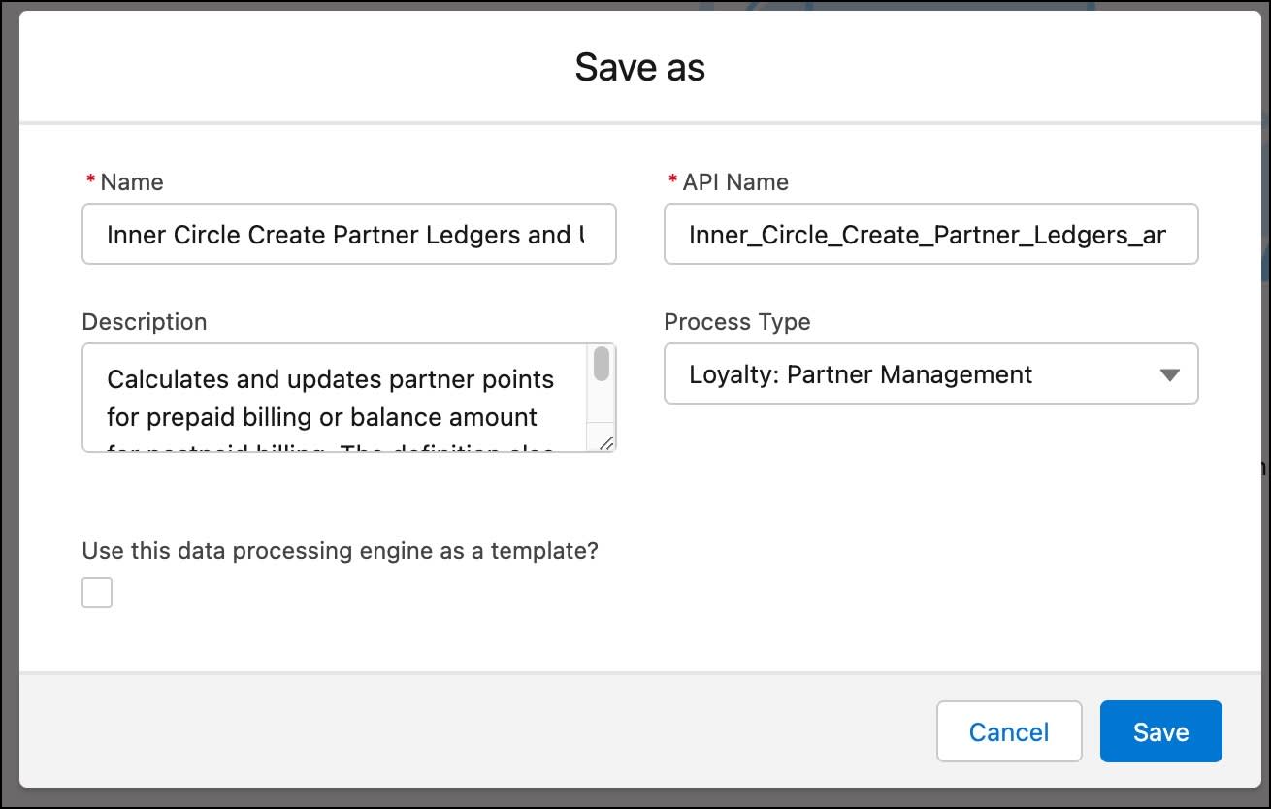1271x809 pixels.
Task: Click the Name field label
Action: pos(131,181)
